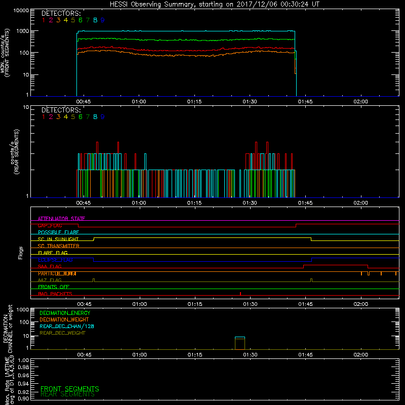Click the REAR_DEC_CHAN/128 legend entry
405x405 pixels.
[67, 327]
